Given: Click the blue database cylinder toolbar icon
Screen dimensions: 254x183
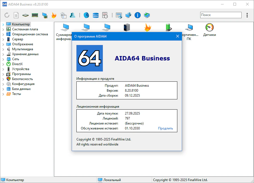Looking at the screenshot, I should point(95,15).
